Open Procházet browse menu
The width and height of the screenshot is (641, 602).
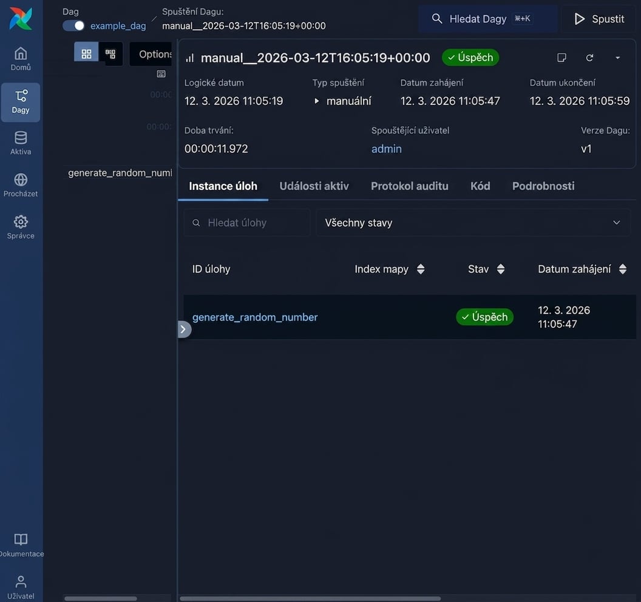[21, 185]
